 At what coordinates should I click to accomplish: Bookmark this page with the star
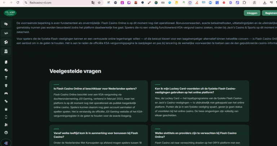click(99, 3)
